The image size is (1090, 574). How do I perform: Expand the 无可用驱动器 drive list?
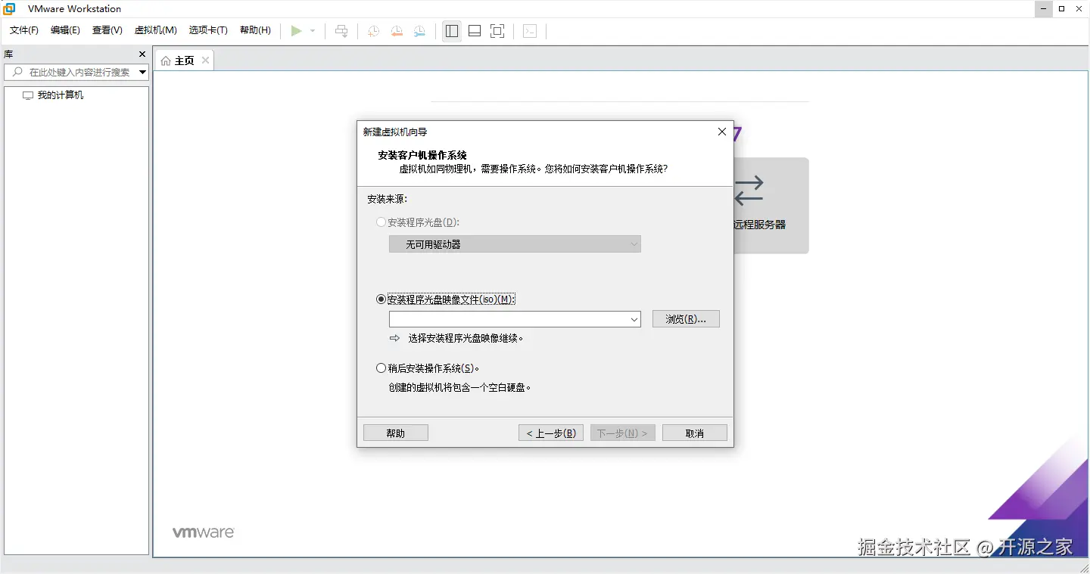pos(634,244)
